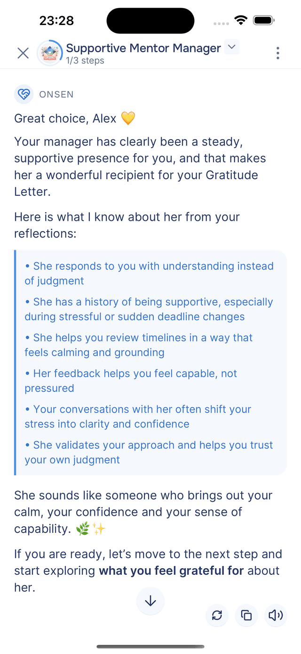Copy the message using the copy icon
Viewport: 301px width, 654px height.
click(246, 615)
